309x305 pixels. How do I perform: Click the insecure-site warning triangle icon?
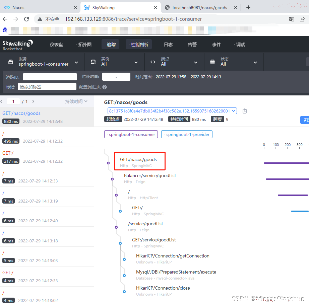point(40,19)
